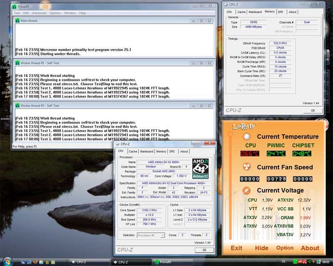Open the Window menu in Prime95

(x=70, y=13)
